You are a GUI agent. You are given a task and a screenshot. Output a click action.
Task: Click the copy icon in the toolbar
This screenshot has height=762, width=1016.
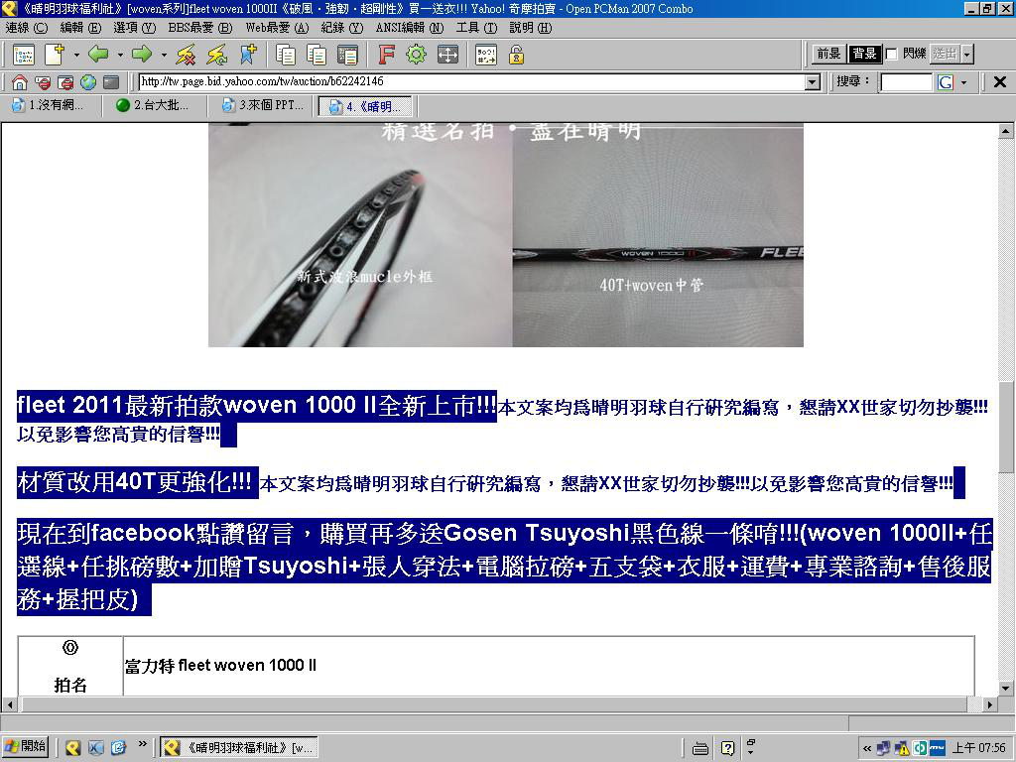(285, 55)
